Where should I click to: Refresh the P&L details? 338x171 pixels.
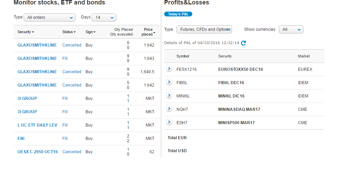[x=243, y=43]
